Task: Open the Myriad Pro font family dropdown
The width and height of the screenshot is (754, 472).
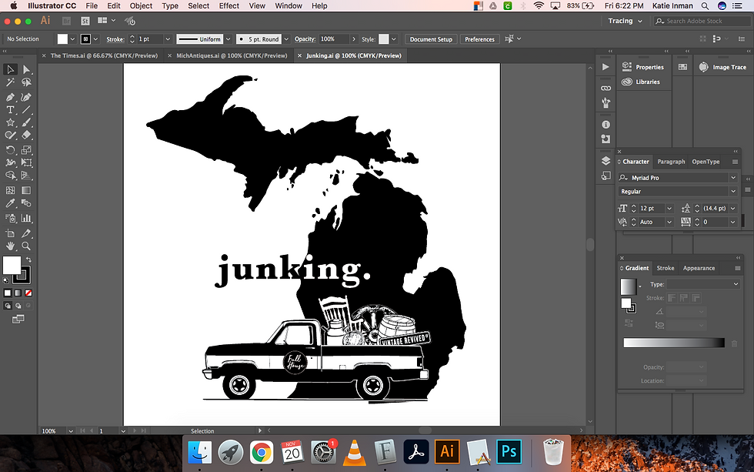Action: coord(732,178)
